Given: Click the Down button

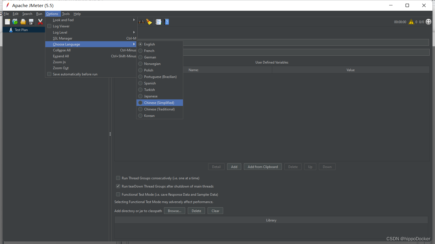Looking at the screenshot, I should [327, 167].
